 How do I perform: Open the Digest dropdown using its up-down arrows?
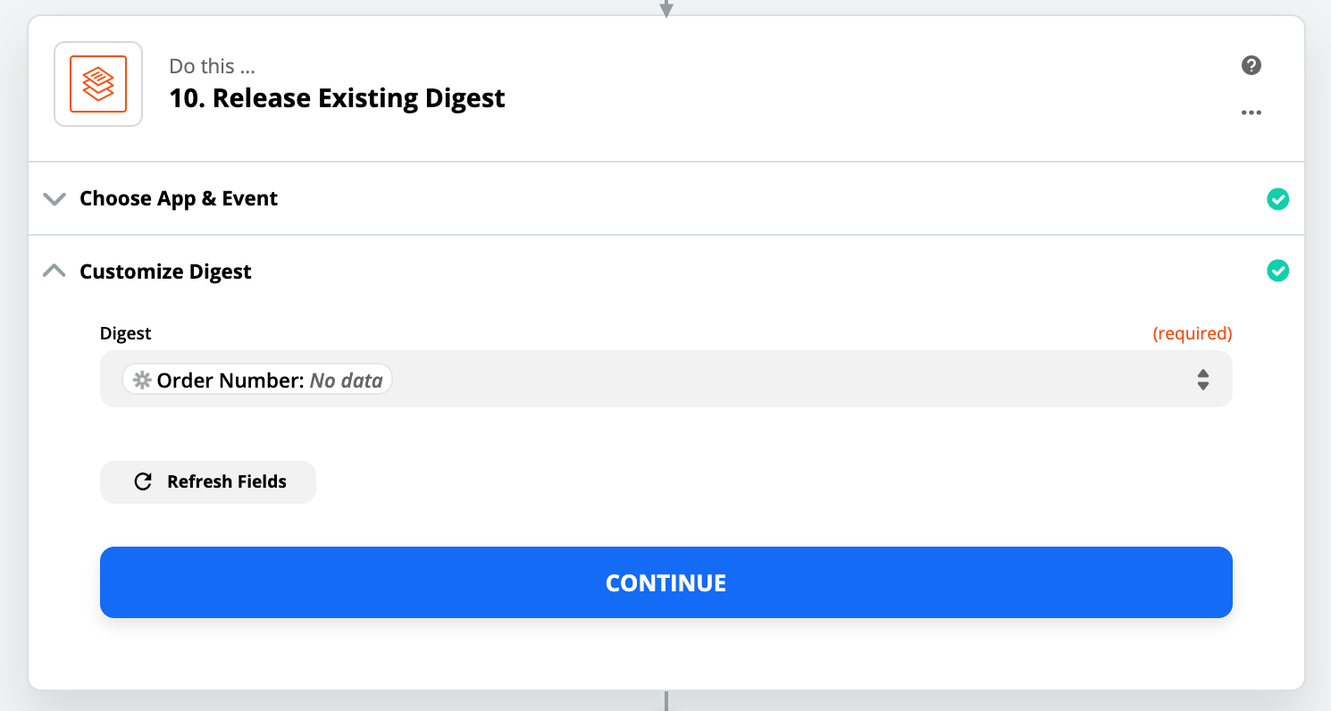tap(1203, 380)
